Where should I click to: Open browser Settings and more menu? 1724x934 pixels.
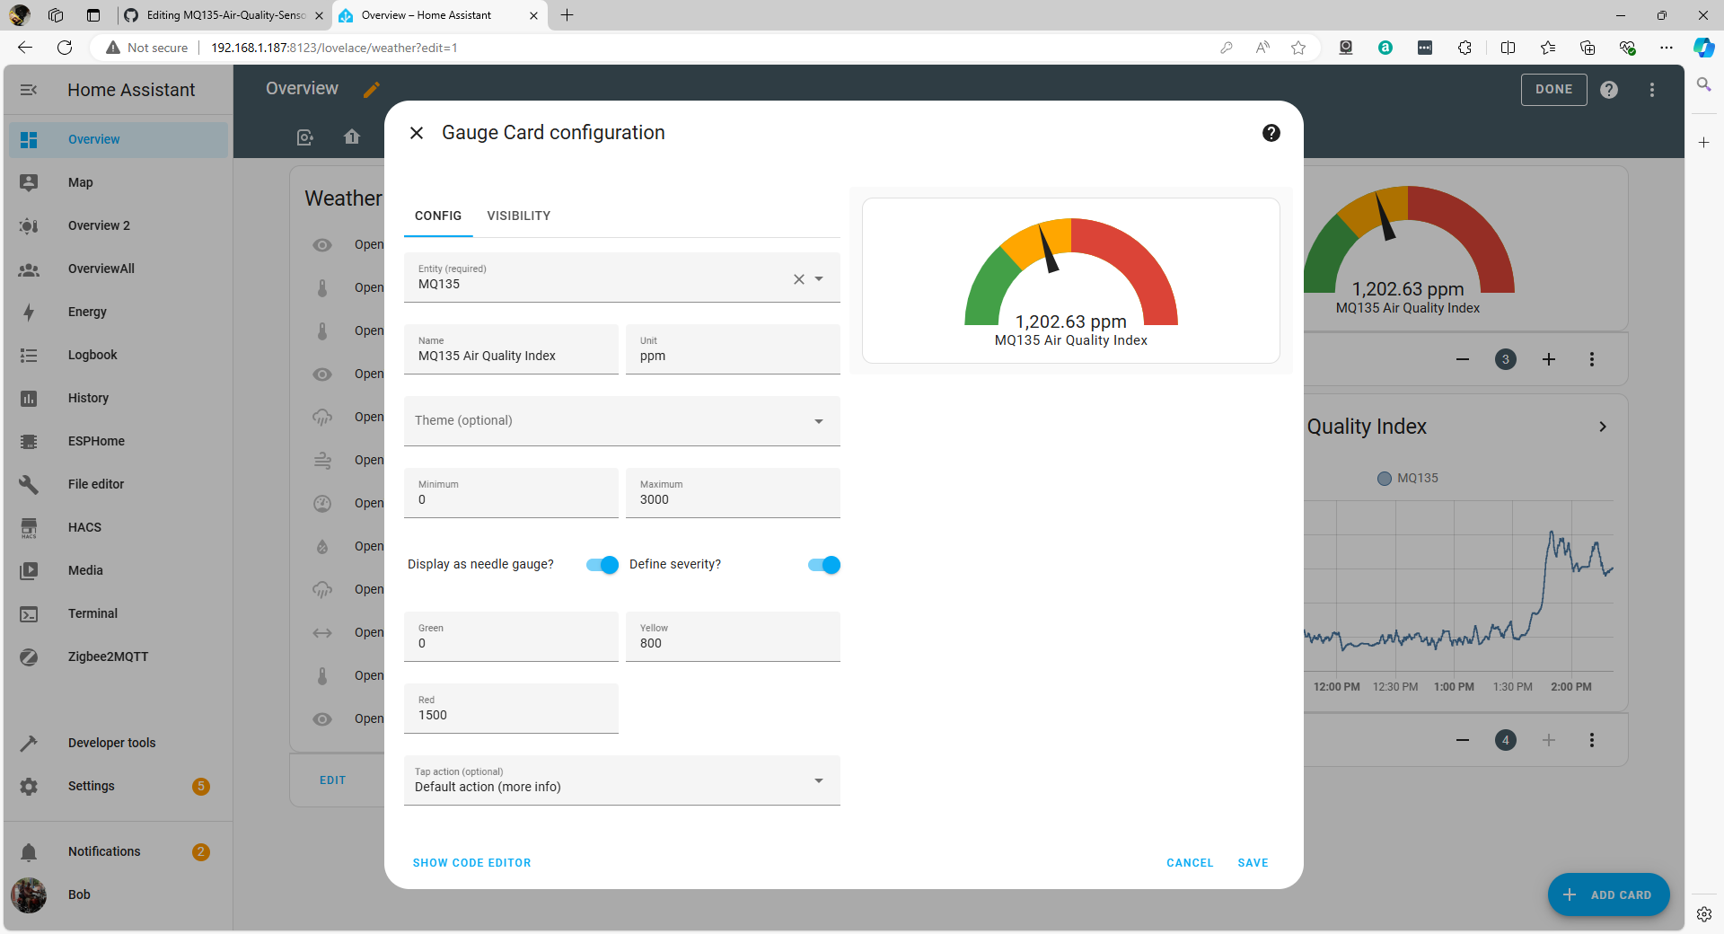click(x=1667, y=48)
